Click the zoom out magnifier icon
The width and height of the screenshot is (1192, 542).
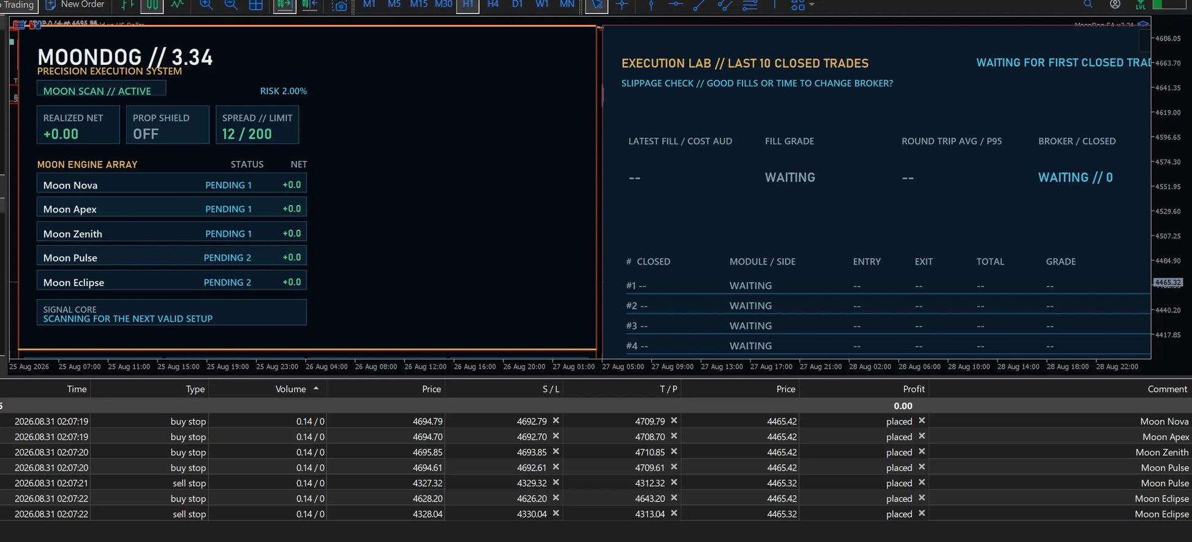click(x=231, y=5)
